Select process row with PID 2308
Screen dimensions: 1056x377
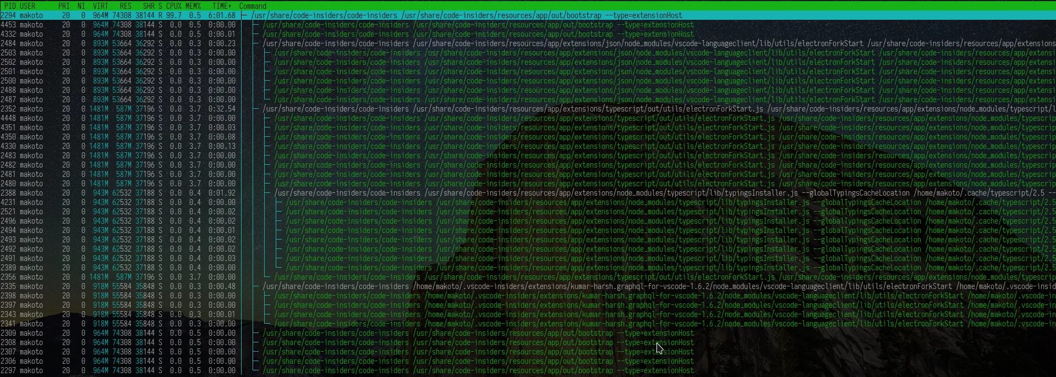click(528, 342)
